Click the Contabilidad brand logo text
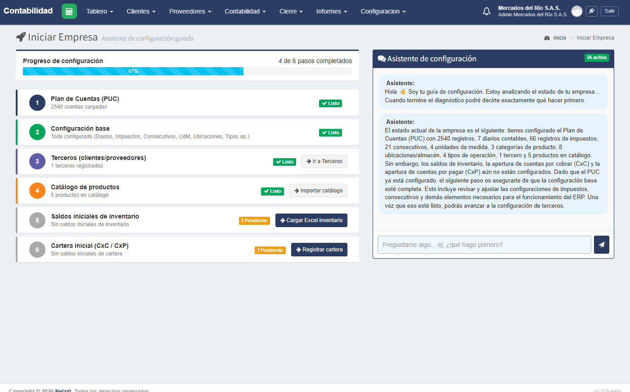Screen dimensions: 630x392 28,11
